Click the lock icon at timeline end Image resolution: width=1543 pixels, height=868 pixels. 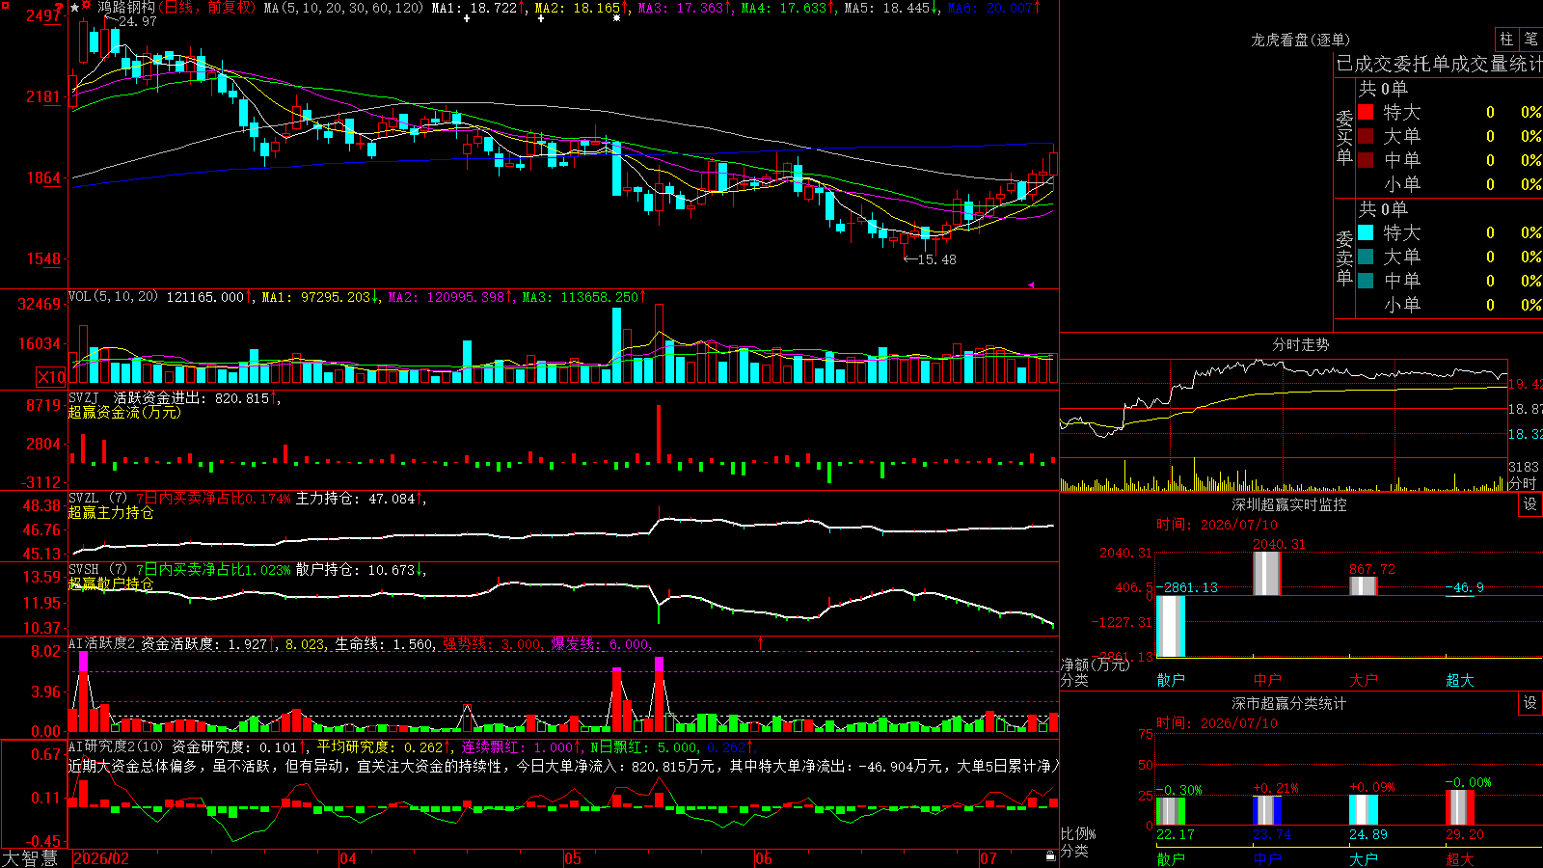coord(1050,855)
